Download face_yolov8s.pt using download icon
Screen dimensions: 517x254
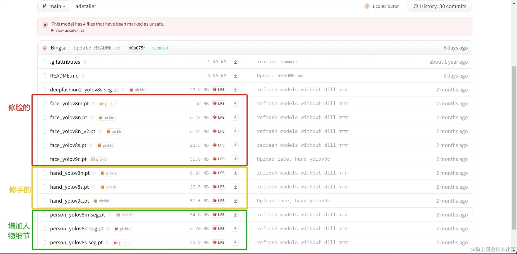point(235,145)
